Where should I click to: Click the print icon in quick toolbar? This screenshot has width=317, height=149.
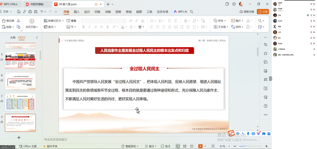30,12
